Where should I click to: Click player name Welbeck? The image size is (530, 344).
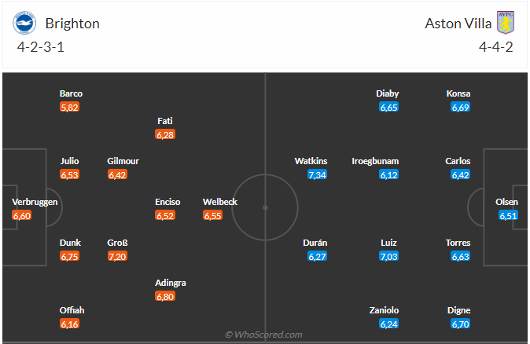click(x=220, y=202)
